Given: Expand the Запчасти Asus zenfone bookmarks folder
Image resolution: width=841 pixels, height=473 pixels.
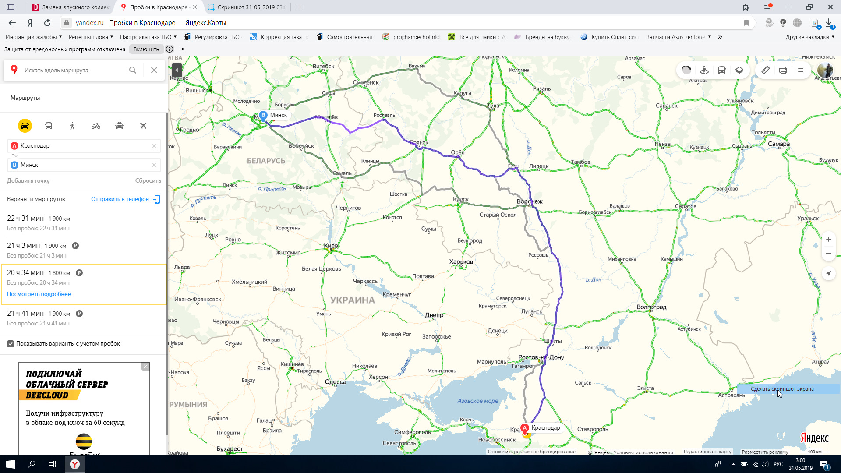Looking at the screenshot, I should [678, 37].
